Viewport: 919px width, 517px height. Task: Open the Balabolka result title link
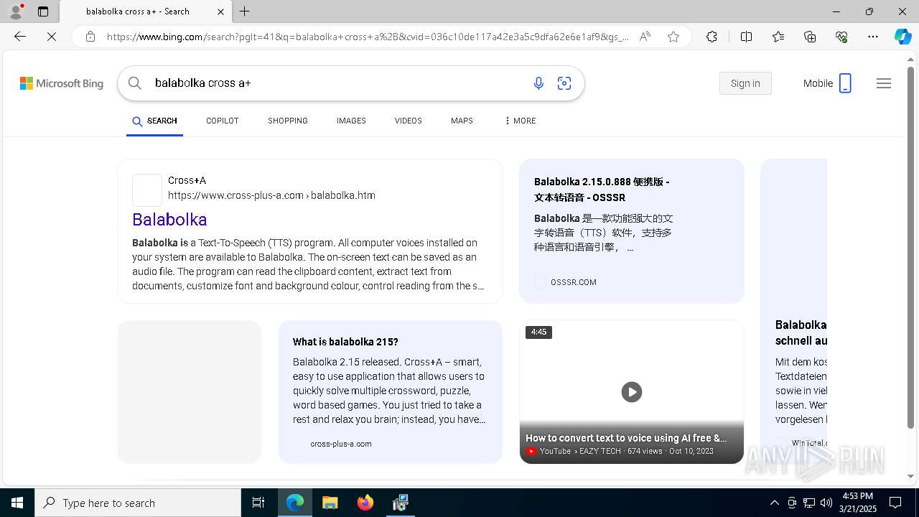(169, 219)
